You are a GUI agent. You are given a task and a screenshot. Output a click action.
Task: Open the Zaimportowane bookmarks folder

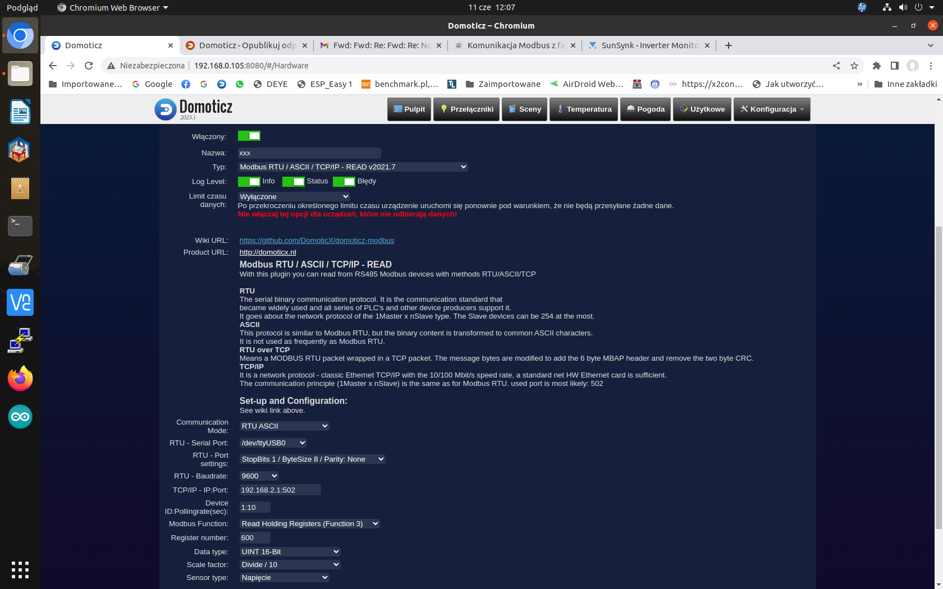click(503, 84)
